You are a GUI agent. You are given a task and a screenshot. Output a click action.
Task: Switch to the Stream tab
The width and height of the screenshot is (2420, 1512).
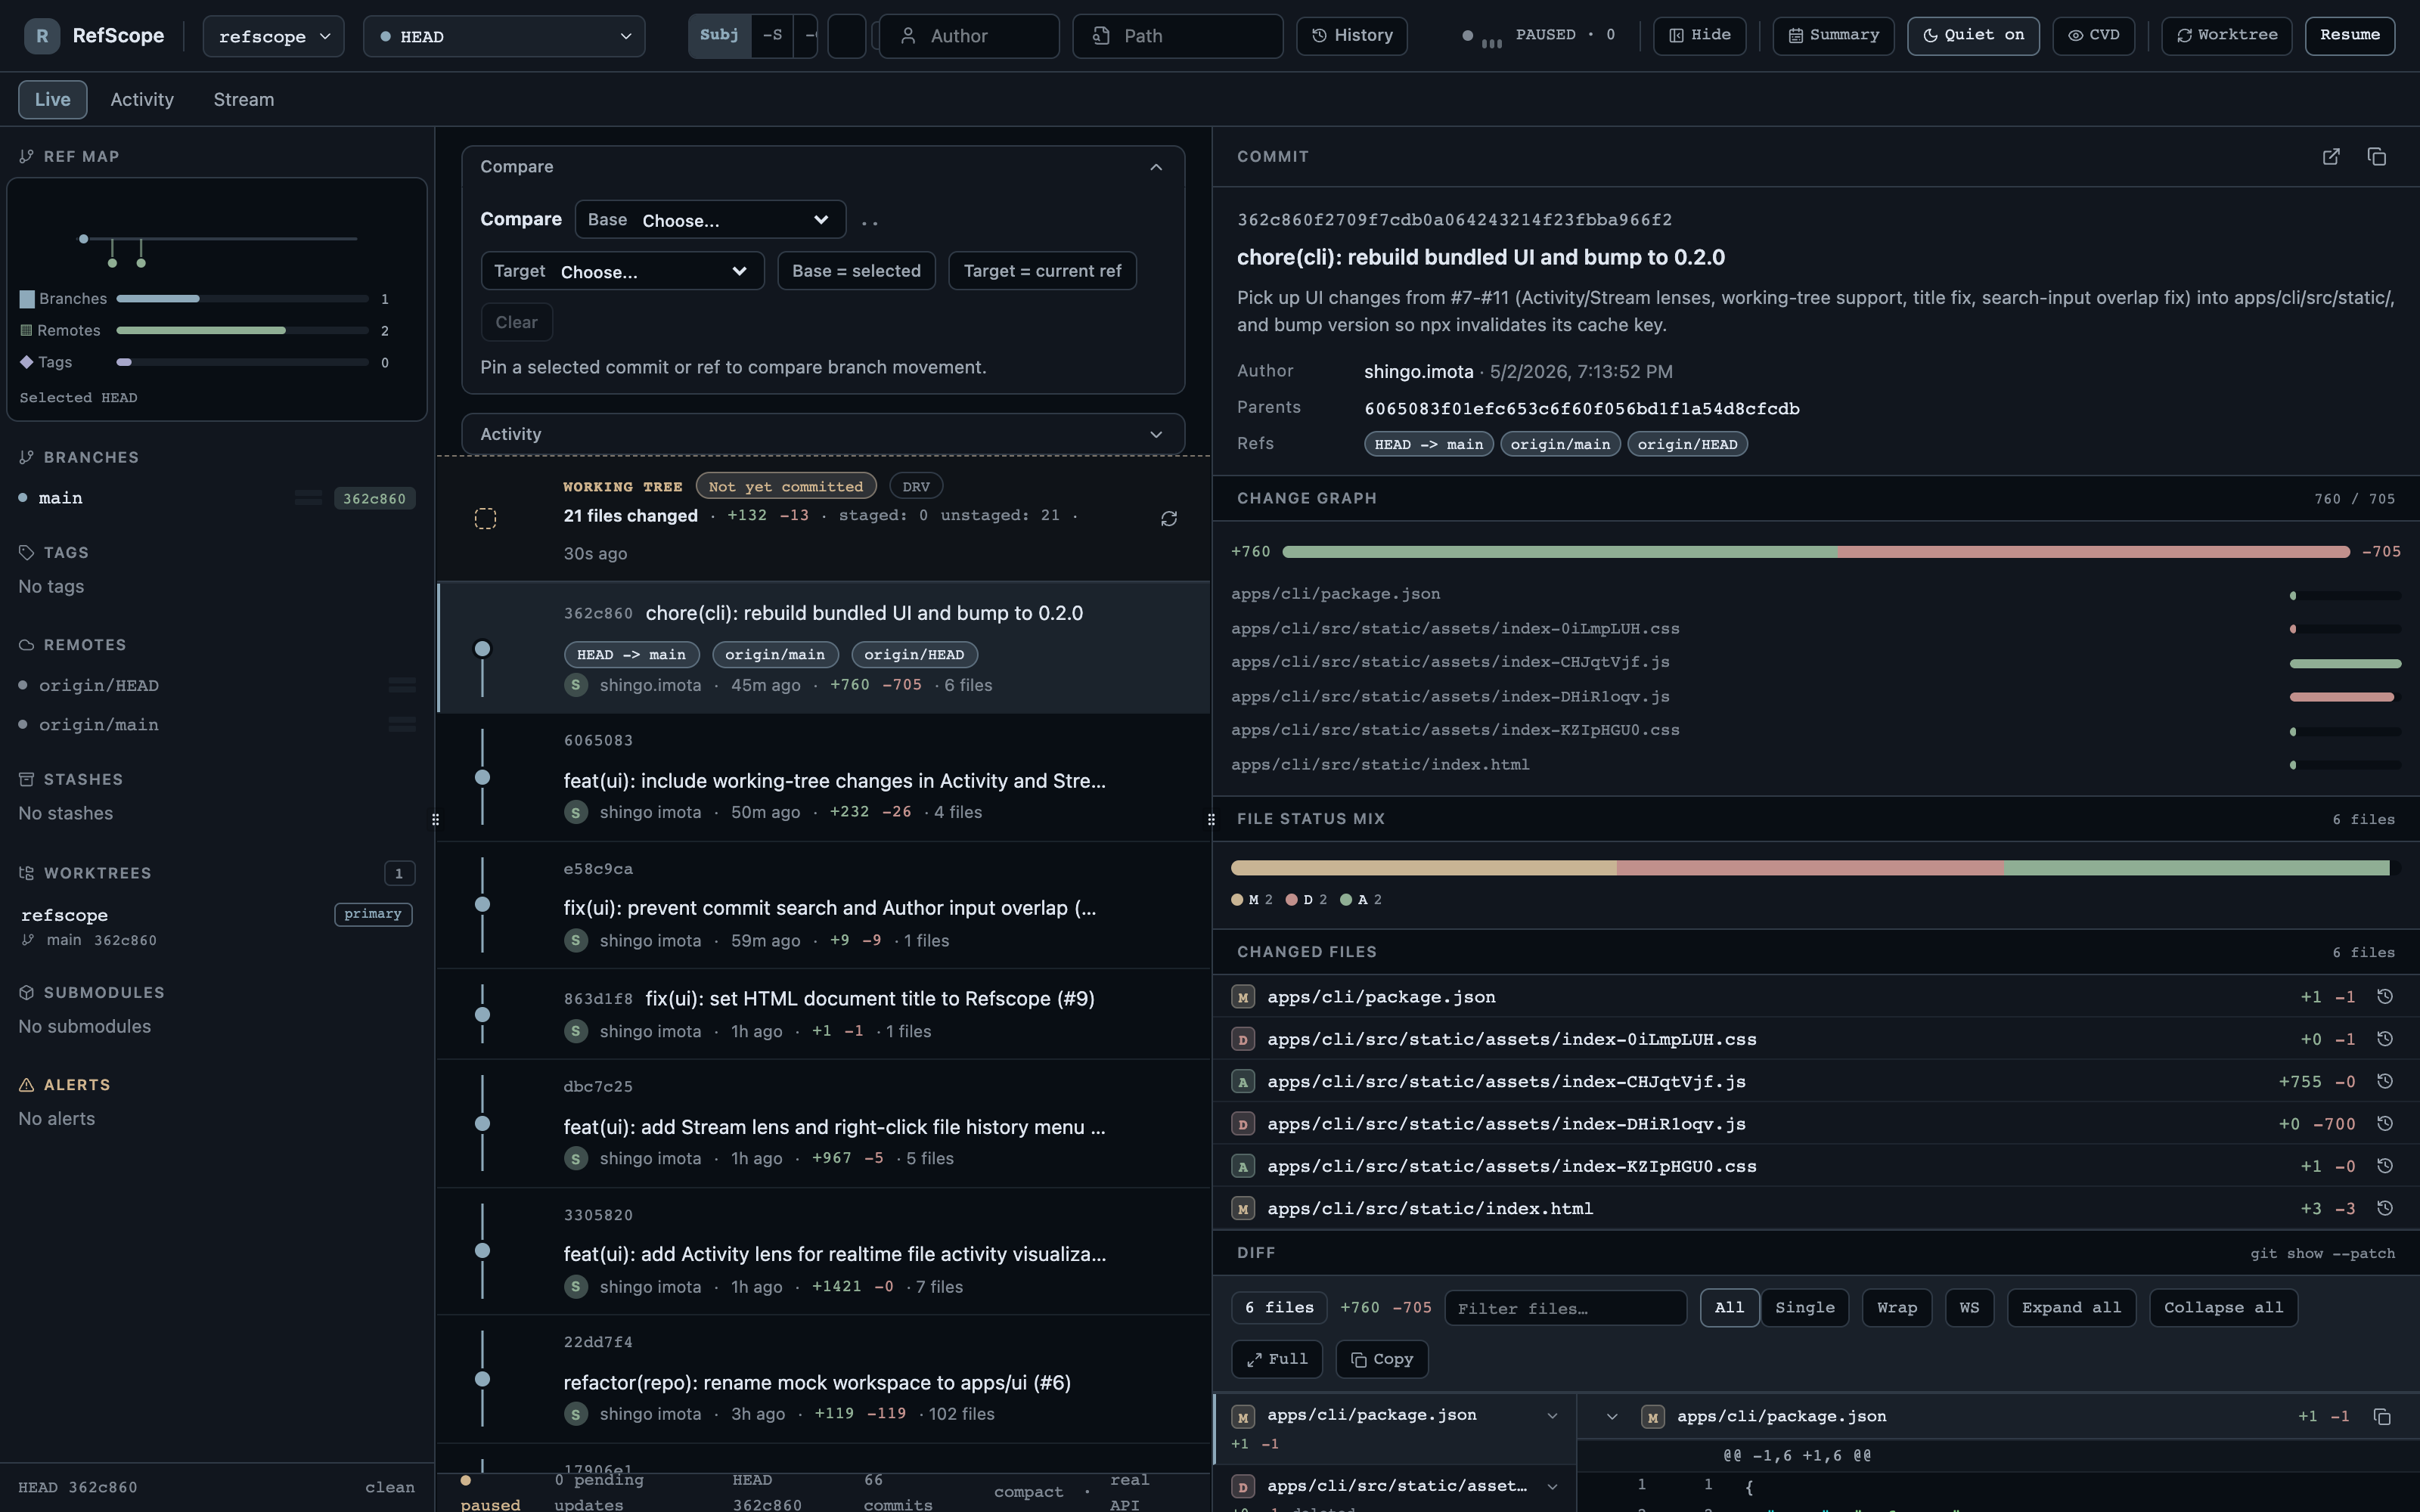(x=244, y=100)
